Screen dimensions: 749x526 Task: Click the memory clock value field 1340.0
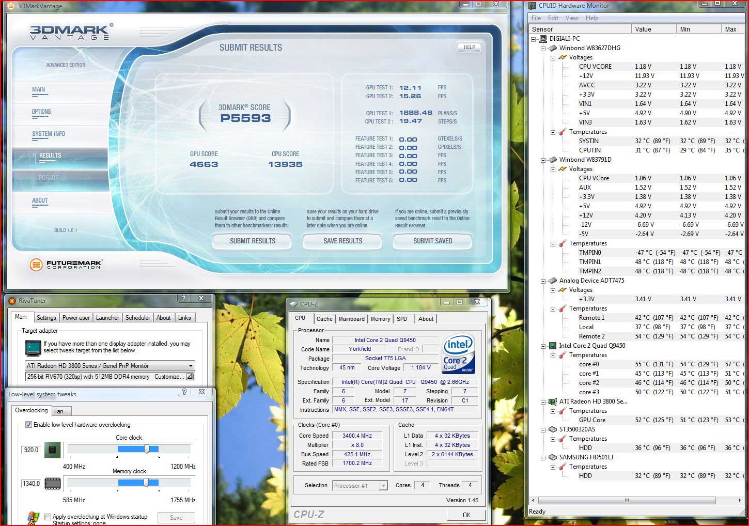(x=32, y=484)
